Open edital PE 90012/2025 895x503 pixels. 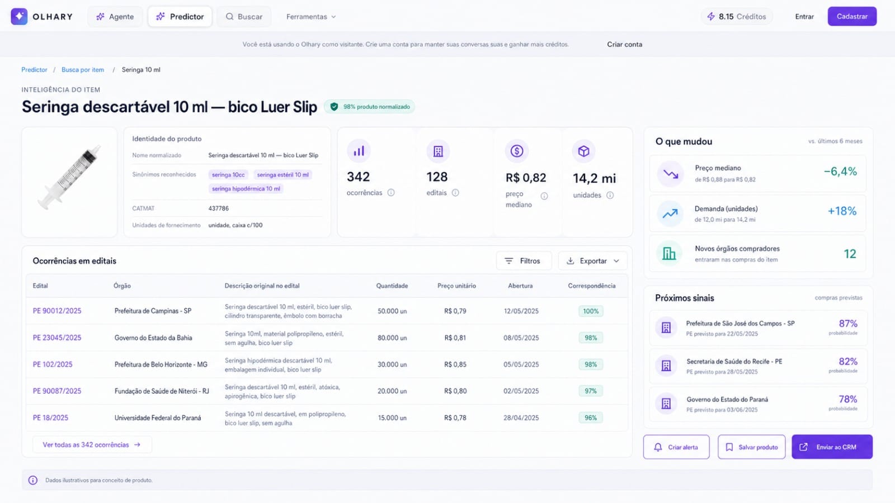coord(57,311)
